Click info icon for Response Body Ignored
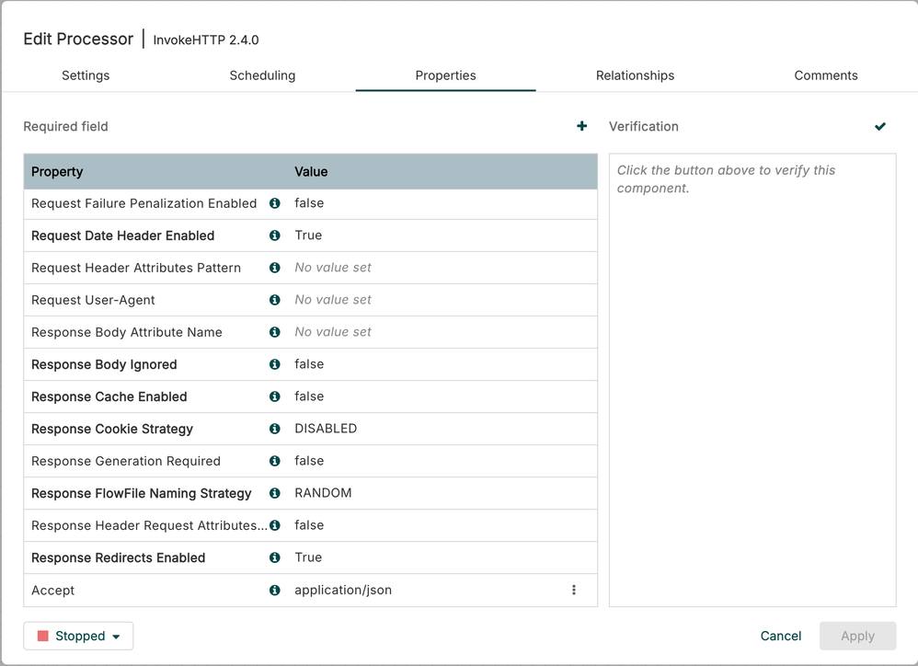This screenshot has width=918, height=666. tap(274, 364)
